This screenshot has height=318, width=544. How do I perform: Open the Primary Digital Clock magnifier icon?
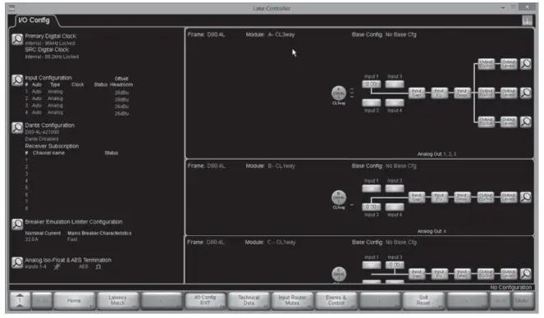point(17,39)
